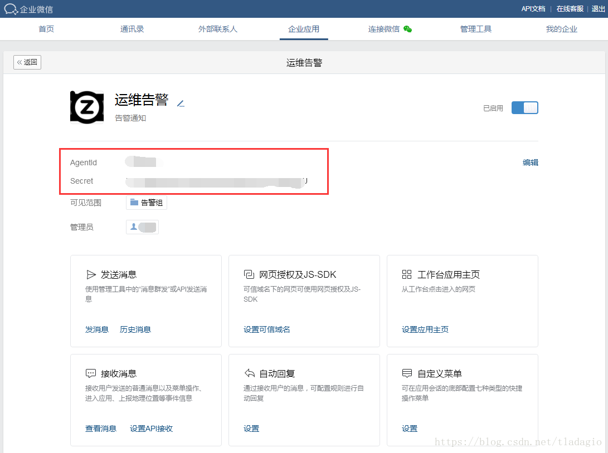Go to the 管理工具 tab
The width and height of the screenshot is (608, 453).
476,29
